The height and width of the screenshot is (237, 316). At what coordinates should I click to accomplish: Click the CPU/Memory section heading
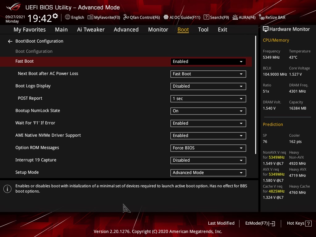(276, 40)
